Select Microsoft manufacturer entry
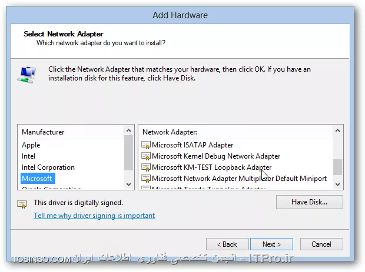 click(x=36, y=179)
